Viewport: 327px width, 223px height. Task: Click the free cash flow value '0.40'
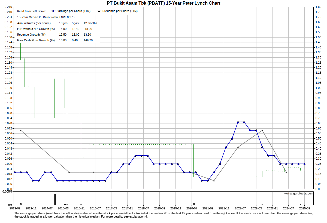point(75,40)
